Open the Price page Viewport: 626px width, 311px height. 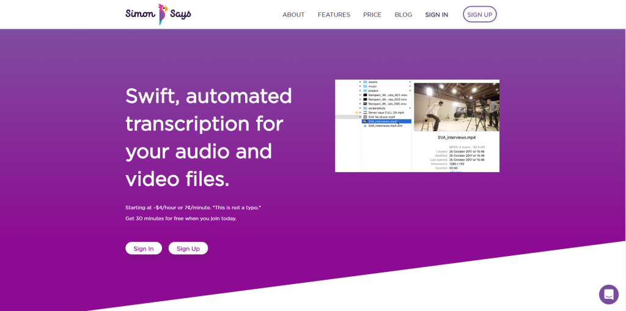click(372, 15)
